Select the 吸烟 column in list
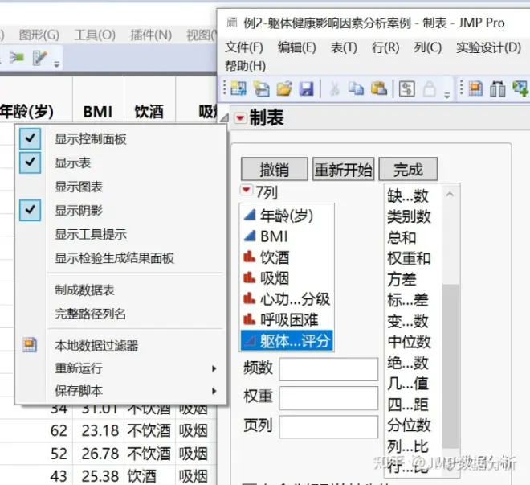This screenshot has height=485, width=530. click(x=287, y=278)
